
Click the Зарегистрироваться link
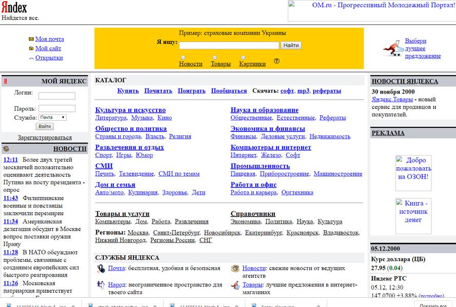click(x=45, y=138)
